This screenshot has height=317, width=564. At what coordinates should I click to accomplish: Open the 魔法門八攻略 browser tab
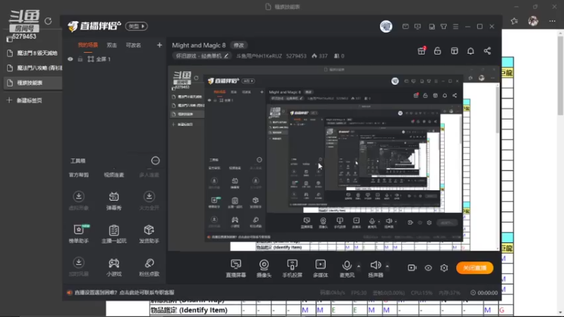pos(32,68)
